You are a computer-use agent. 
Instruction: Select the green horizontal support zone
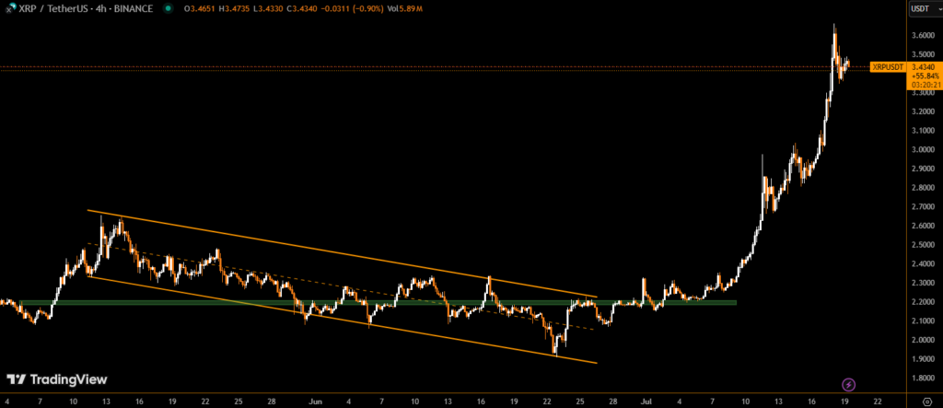tap(368, 302)
